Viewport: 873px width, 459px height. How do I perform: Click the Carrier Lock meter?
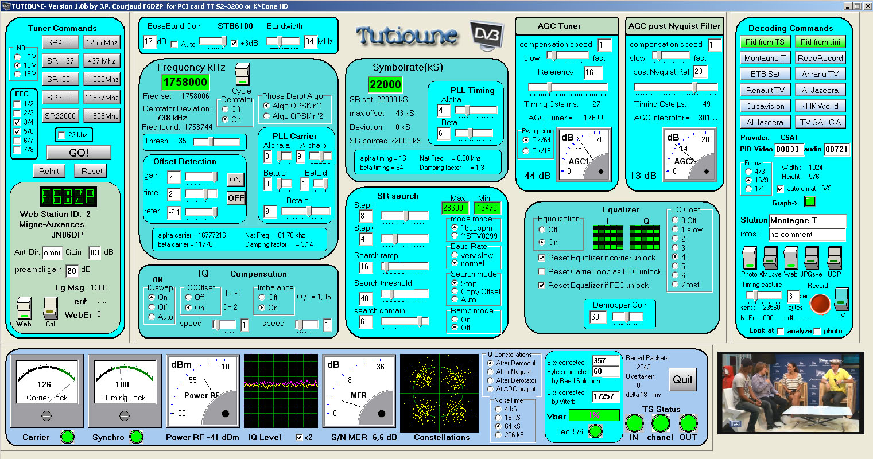coord(47,391)
